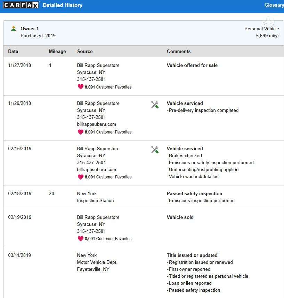Click the Date column header
The image size is (284, 298).
click(x=13, y=51)
